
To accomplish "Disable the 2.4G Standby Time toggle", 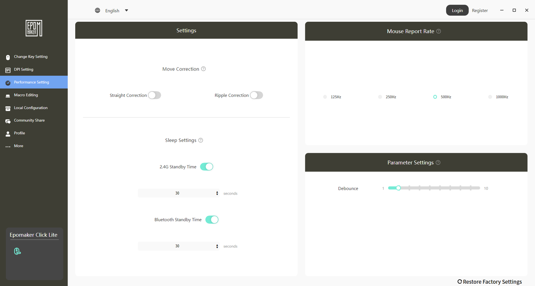I will point(207,167).
